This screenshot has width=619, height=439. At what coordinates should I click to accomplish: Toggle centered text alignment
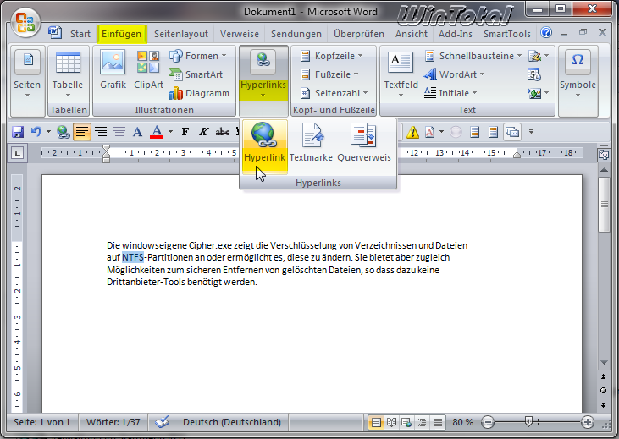click(119, 132)
